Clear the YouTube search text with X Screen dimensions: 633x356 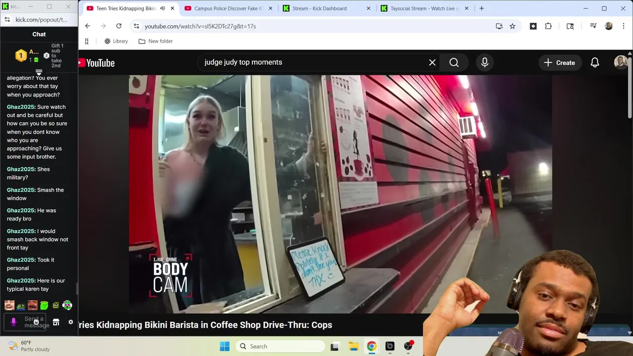432,62
